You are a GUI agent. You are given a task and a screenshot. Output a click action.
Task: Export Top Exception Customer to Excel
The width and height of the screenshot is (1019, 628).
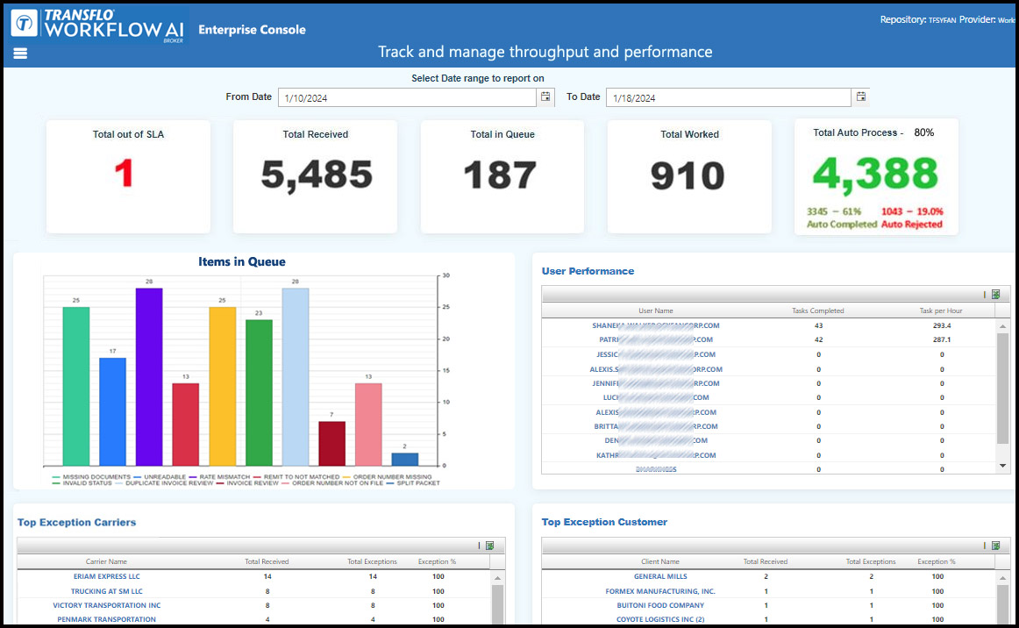pos(995,546)
